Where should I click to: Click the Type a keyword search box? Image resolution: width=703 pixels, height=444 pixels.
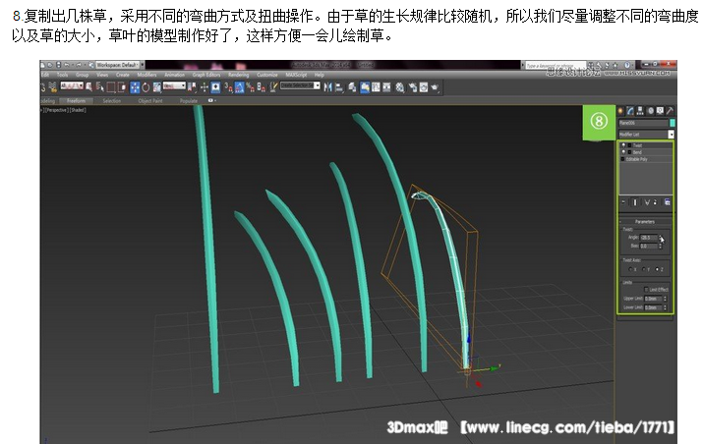click(556, 66)
